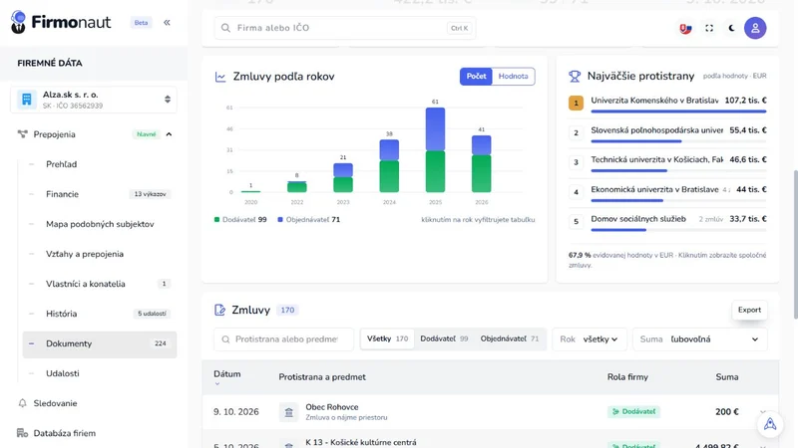Click the floating rocket assistant button
Image resolution: width=798 pixels, height=448 pixels.
(x=770, y=424)
